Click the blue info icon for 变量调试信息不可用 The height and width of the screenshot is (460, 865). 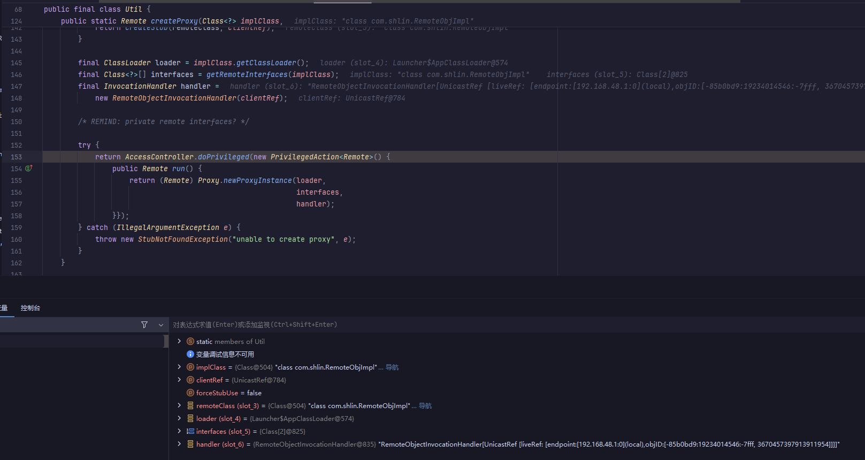click(x=190, y=354)
